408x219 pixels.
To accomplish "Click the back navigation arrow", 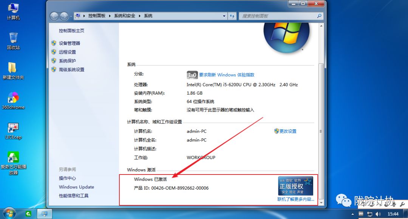I will pos(54,16).
